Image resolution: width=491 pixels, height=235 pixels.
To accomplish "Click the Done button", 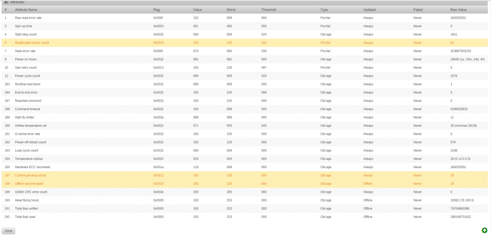I will pyautogui.click(x=8, y=231).
